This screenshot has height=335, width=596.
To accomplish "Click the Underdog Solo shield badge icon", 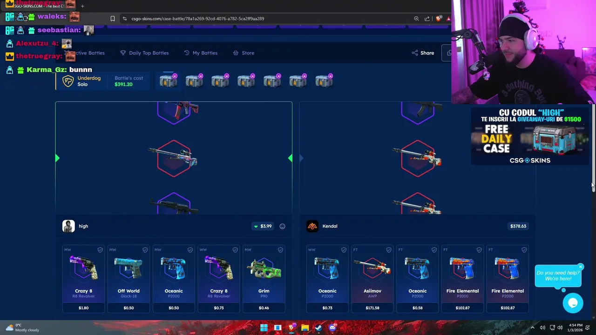I will pos(68,81).
